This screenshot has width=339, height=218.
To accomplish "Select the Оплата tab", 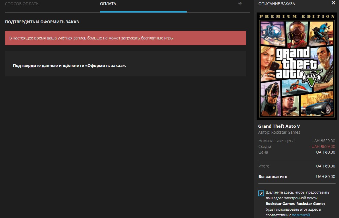I will click(108, 4).
